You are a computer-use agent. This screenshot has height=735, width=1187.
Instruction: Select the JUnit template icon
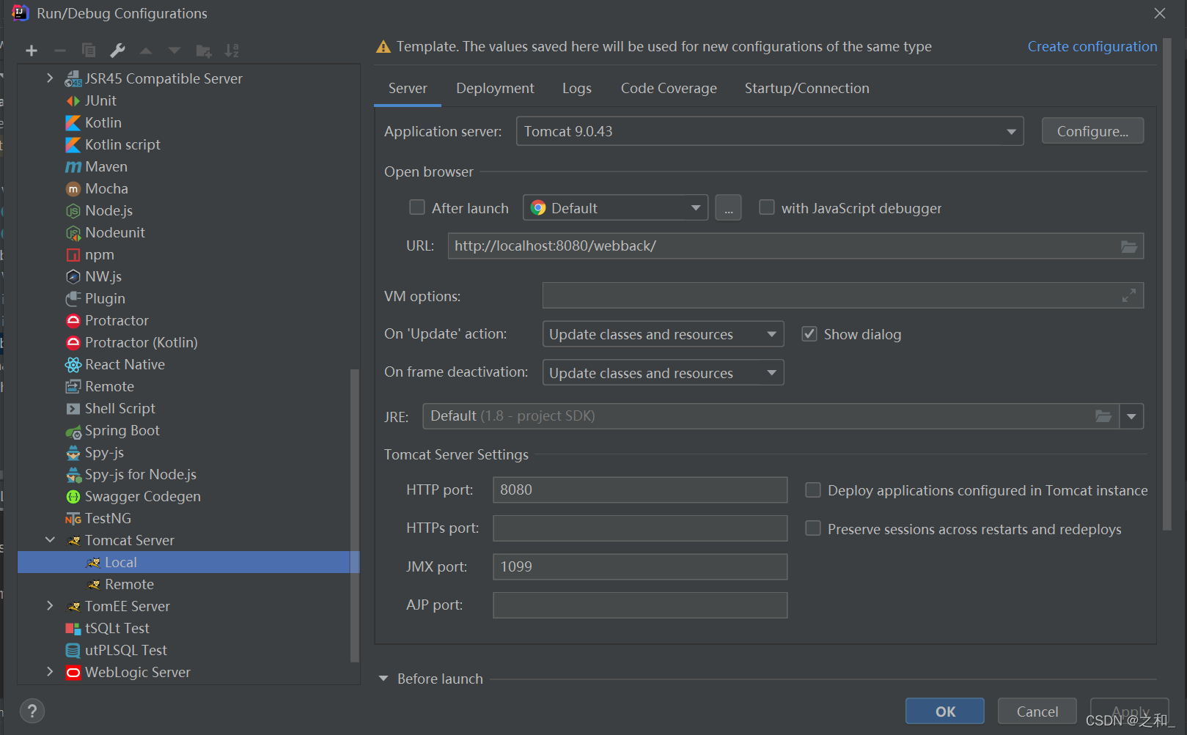click(73, 100)
